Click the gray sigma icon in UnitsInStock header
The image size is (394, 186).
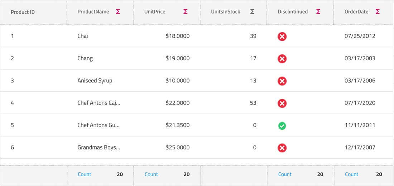[x=252, y=11]
